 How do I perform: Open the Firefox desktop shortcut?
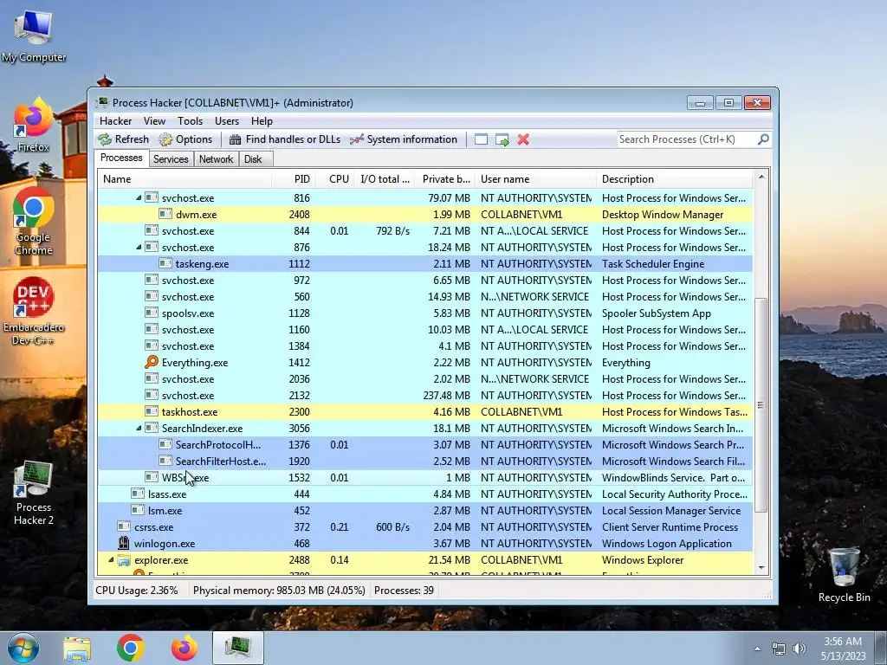click(34, 126)
